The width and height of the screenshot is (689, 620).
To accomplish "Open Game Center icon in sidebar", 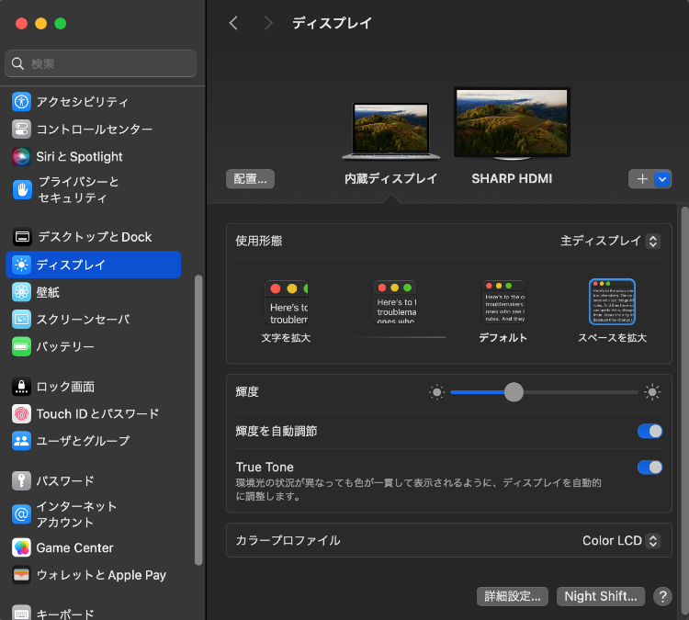I will (21, 548).
